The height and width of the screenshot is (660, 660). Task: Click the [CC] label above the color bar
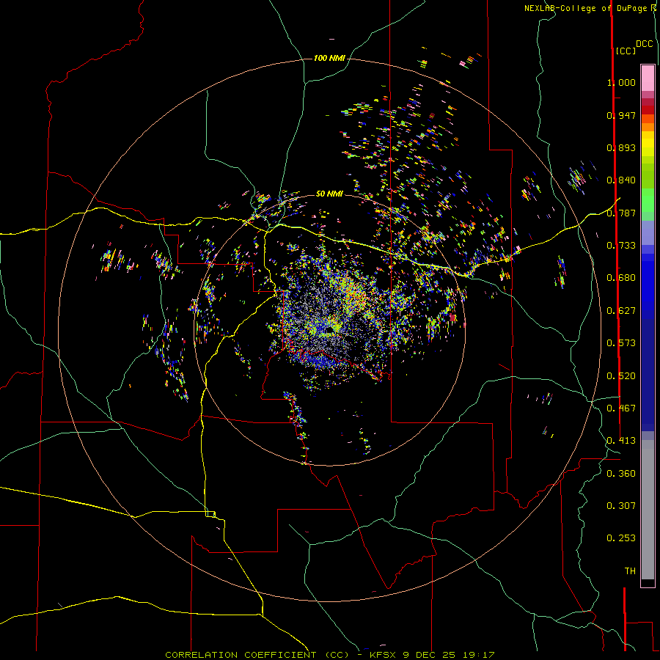(x=626, y=51)
